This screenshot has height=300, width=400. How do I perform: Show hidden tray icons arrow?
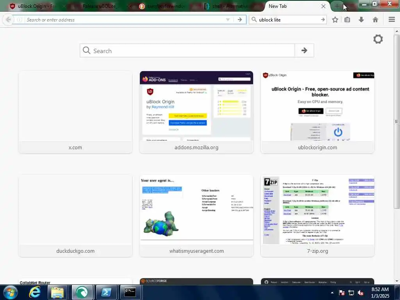[332, 293]
